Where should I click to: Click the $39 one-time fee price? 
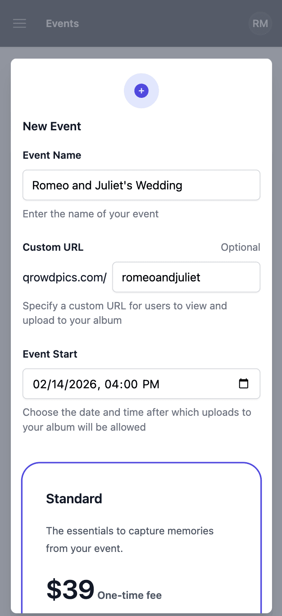[x=70, y=588]
